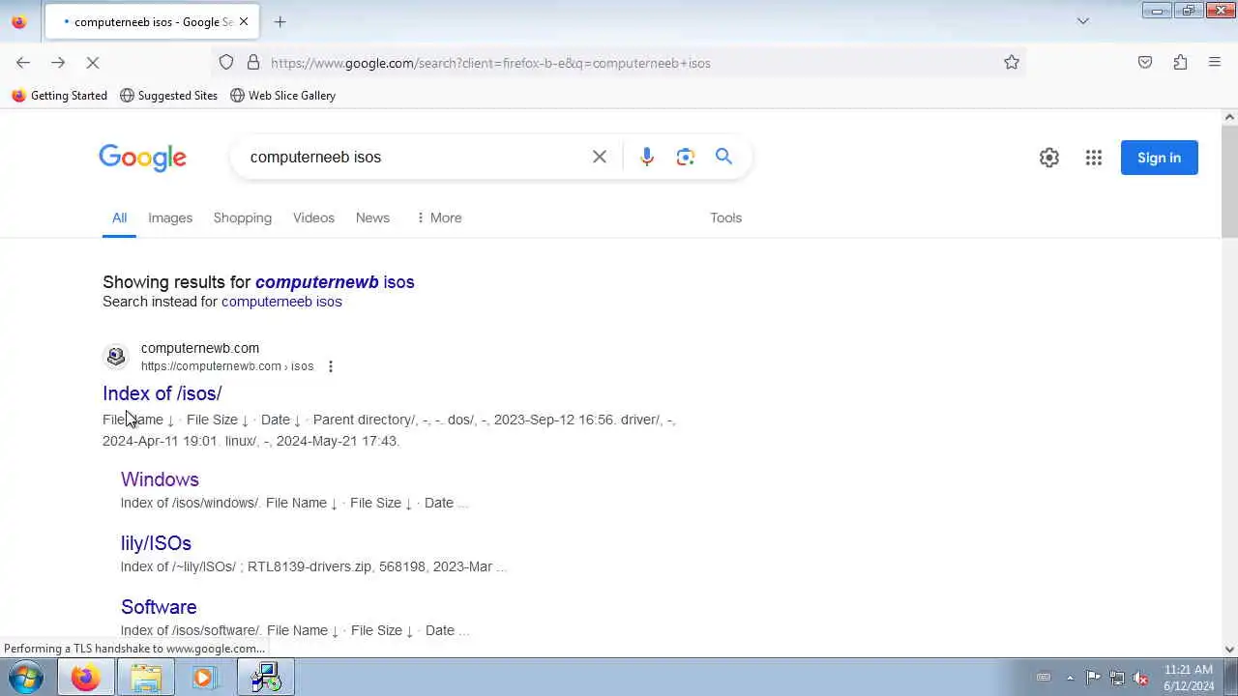Open Google quick settings gear
Viewport: 1238px width, 696px height.
[x=1049, y=158]
